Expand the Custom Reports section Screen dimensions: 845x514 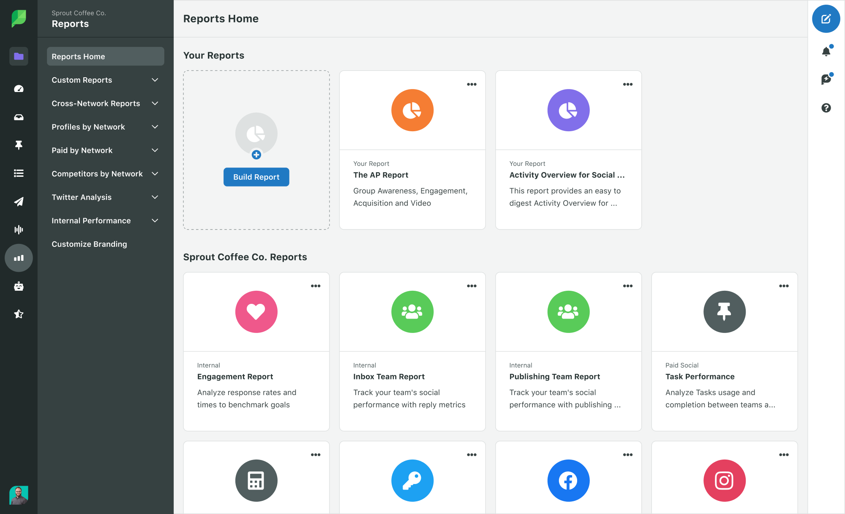[x=105, y=79]
